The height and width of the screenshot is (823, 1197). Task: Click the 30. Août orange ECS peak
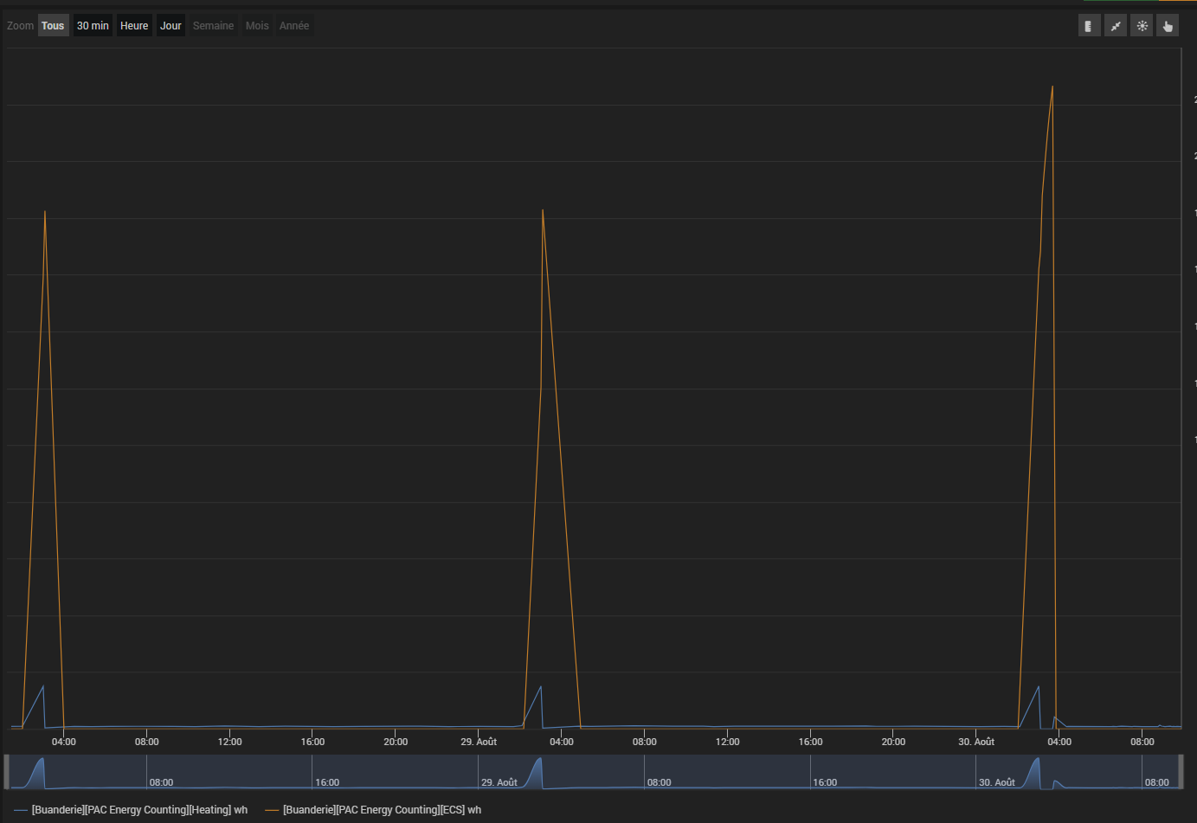point(1052,87)
